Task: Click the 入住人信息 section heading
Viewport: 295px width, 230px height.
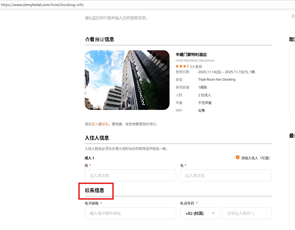Action: (97, 138)
